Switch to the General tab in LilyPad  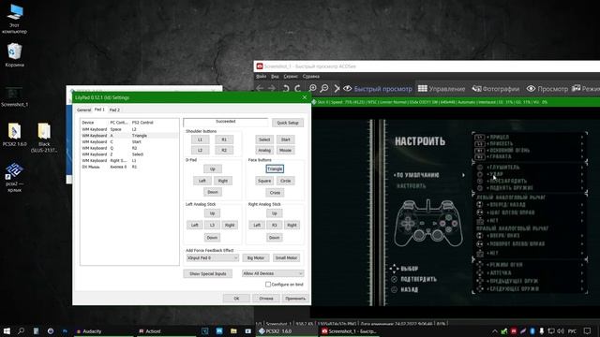pos(83,110)
